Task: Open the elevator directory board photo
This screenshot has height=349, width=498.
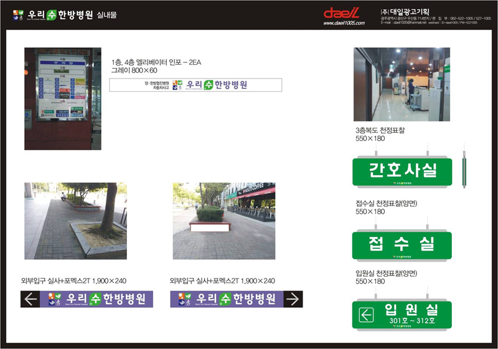Action: [62, 98]
